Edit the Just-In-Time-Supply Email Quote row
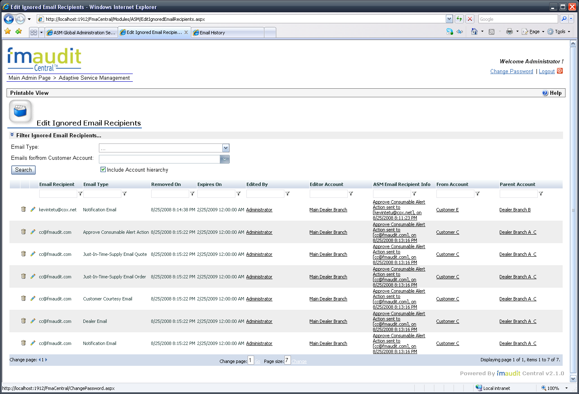The width and height of the screenshot is (579, 394). pos(33,254)
